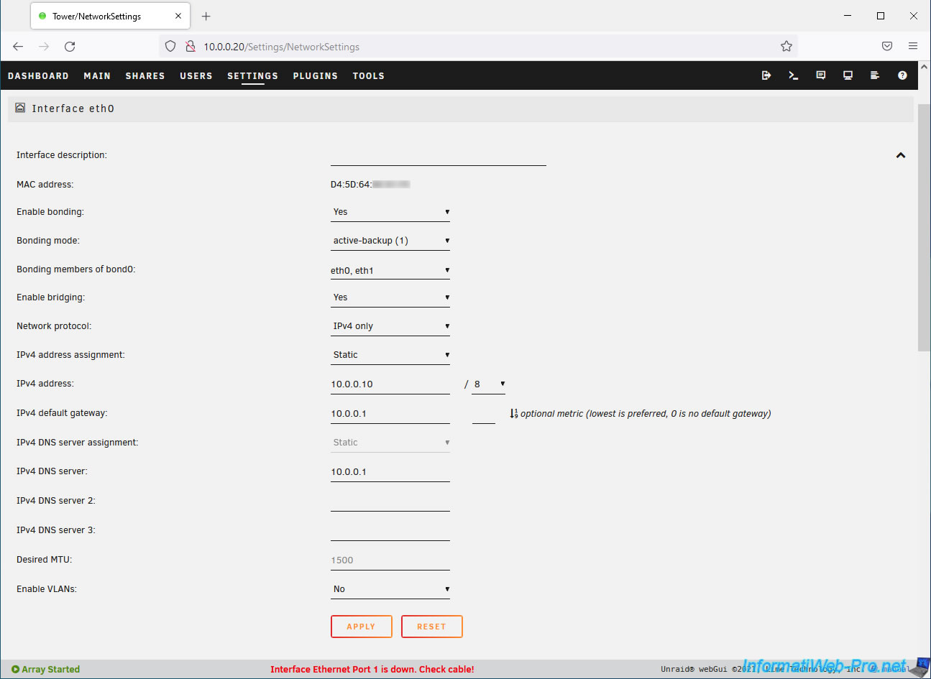The width and height of the screenshot is (931, 679).
Task: Open the system Log icon
Action: [x=875, y=75]
